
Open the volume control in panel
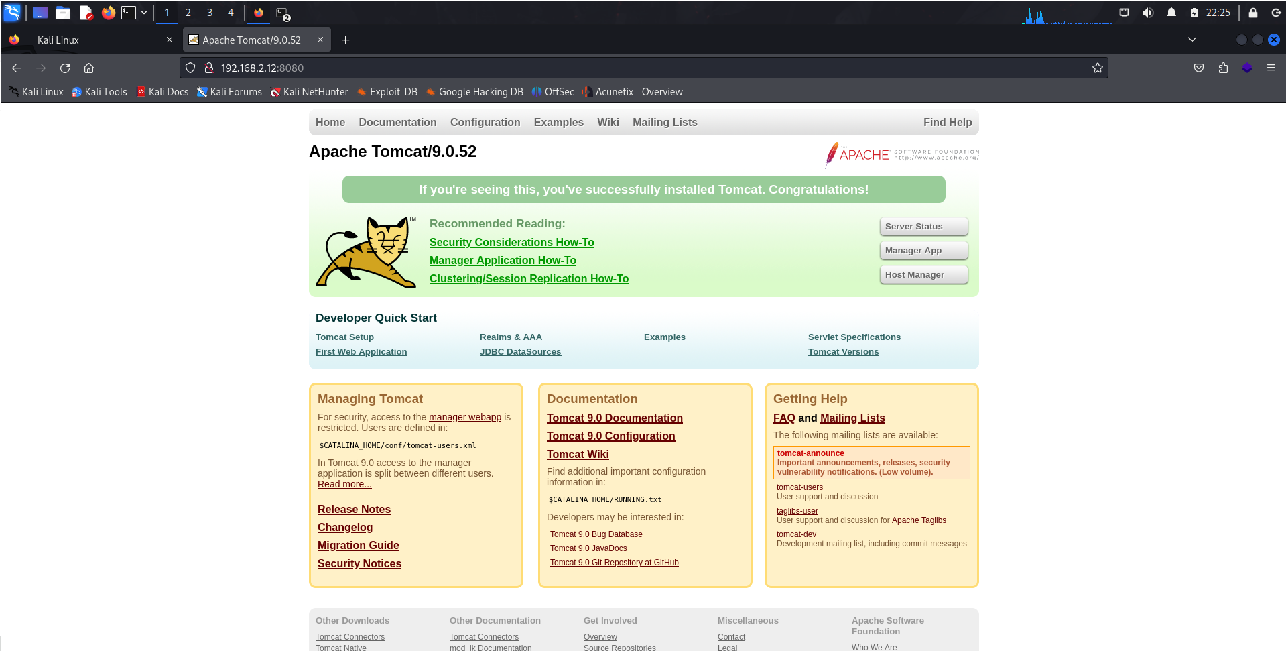coord(1148,13)
